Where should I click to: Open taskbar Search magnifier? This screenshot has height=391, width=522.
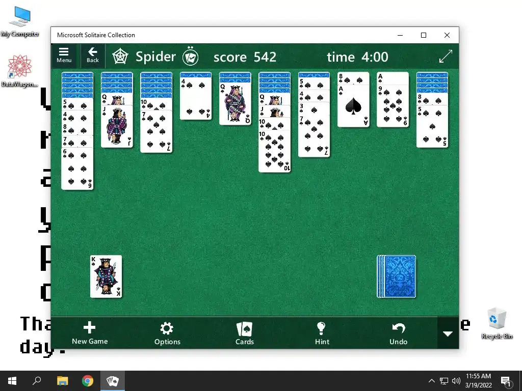(37, 381)
